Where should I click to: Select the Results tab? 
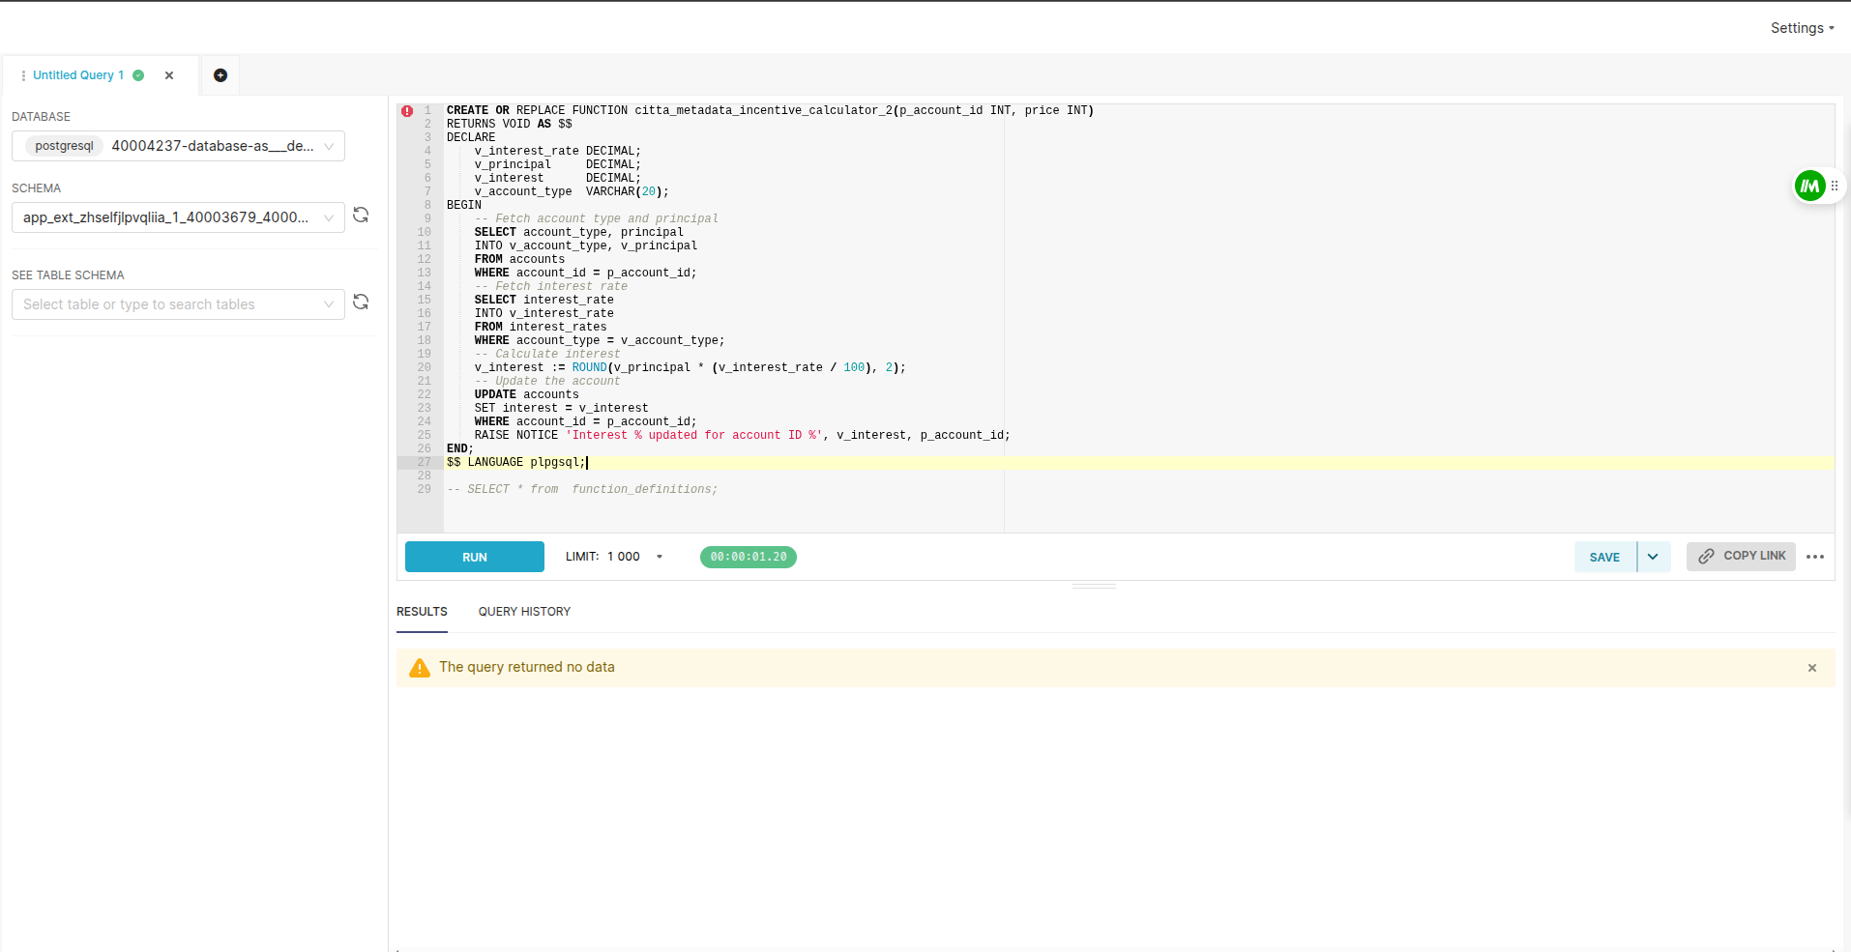422,612
